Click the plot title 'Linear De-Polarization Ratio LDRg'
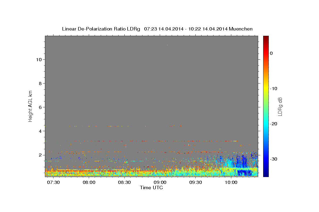This screenshot has width=319, height=212. 101,29
